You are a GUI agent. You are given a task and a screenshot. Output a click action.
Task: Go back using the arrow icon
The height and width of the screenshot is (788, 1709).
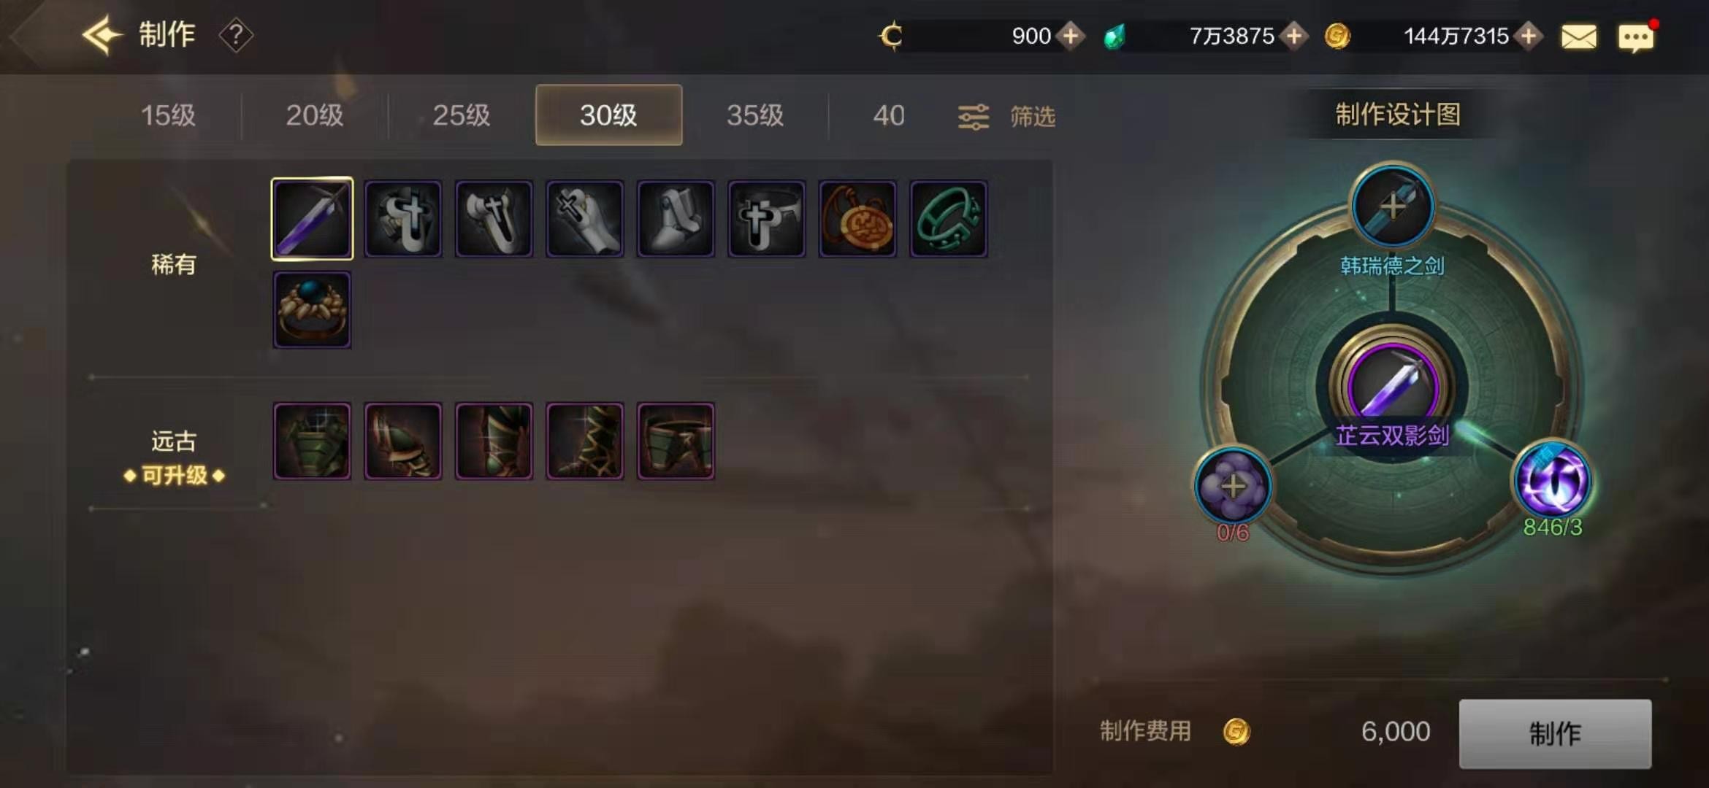[101, 34]
